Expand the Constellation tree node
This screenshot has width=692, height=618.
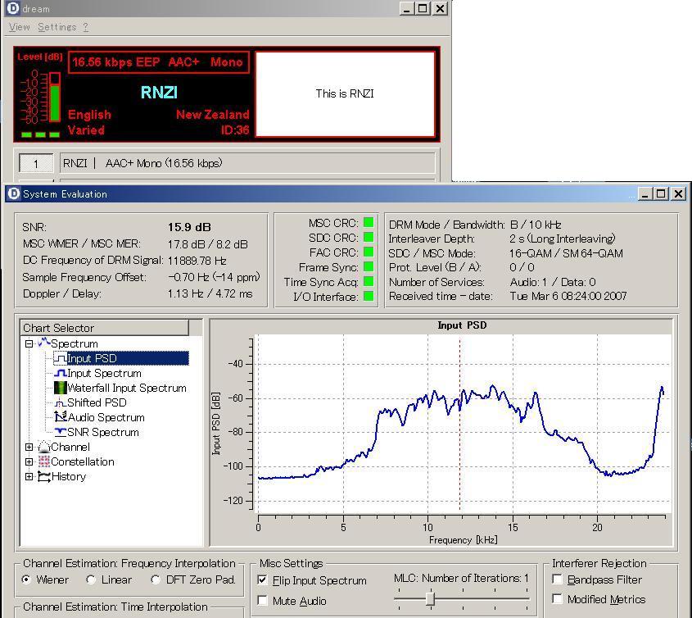click(29, 461)
